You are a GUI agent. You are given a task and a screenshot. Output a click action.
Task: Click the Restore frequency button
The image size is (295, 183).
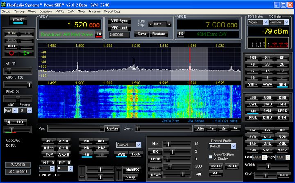pos(159,34)
